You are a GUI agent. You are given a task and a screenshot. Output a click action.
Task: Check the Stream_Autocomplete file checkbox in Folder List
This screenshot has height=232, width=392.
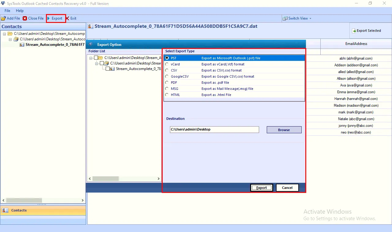point(108,69)
